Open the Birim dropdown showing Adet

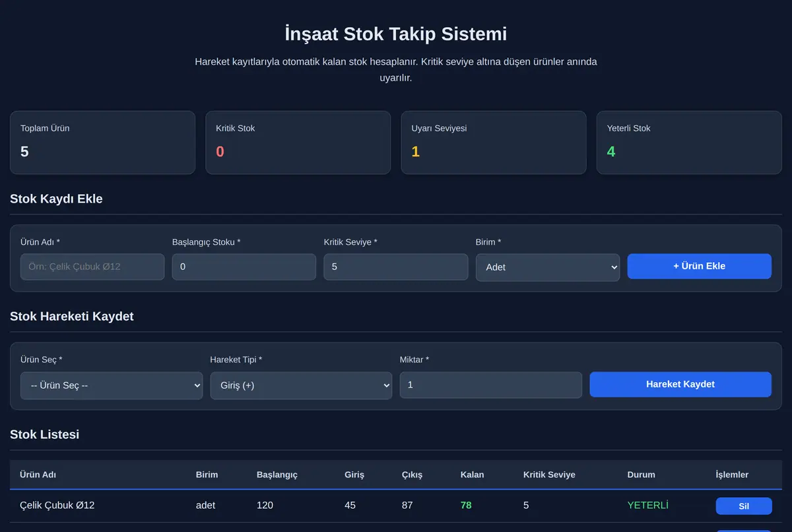[x=548, y=267]
